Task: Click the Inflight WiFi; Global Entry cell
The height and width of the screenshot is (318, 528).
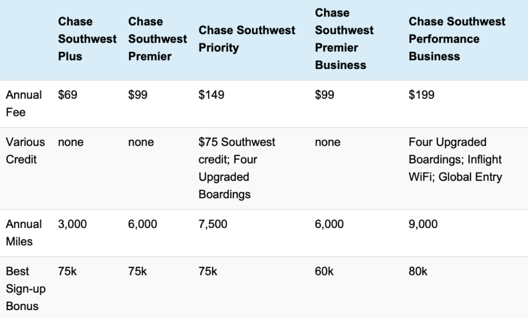Action: coord(455,159)
